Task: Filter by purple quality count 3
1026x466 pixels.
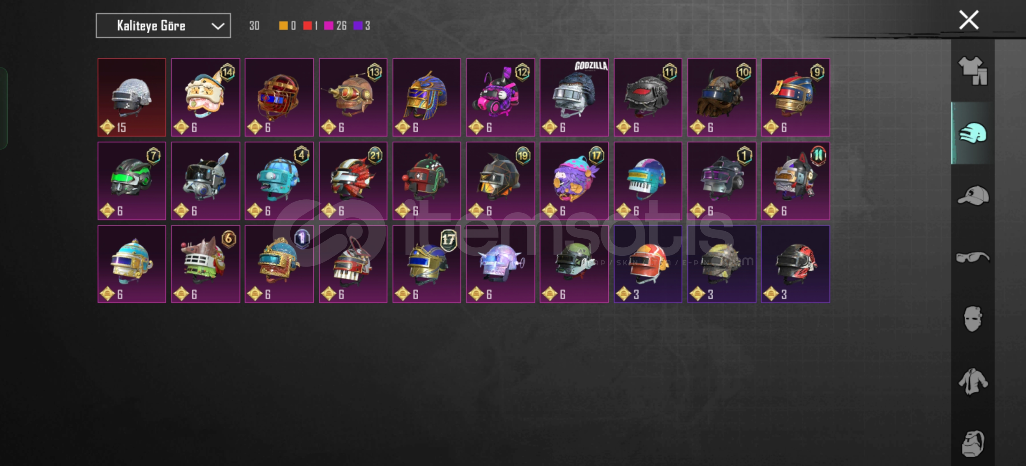Action: 362,26
